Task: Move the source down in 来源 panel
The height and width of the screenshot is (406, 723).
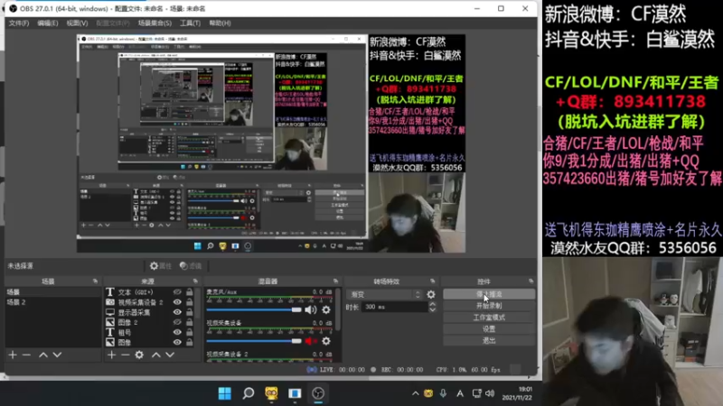Action: point(170,355)
